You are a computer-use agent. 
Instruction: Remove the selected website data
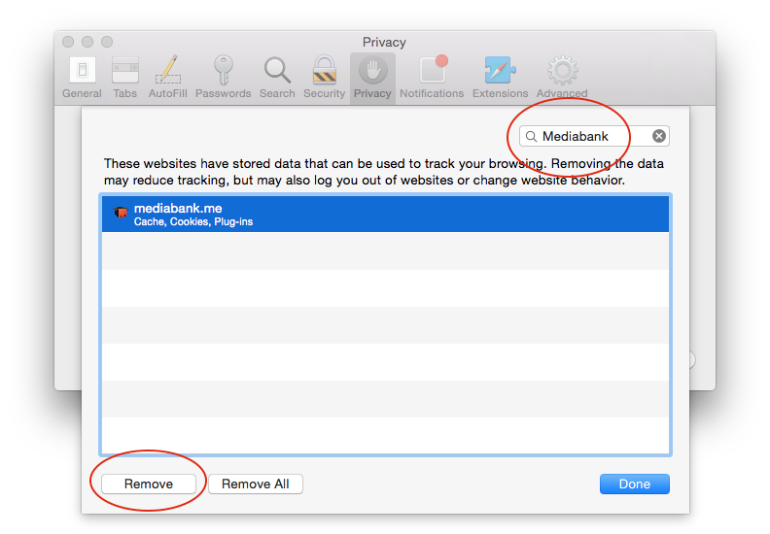149,484
